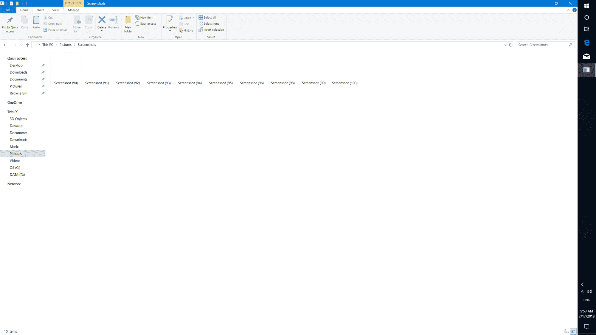Click ENG language indicator

pyautogui.click(x=587, y=300)
